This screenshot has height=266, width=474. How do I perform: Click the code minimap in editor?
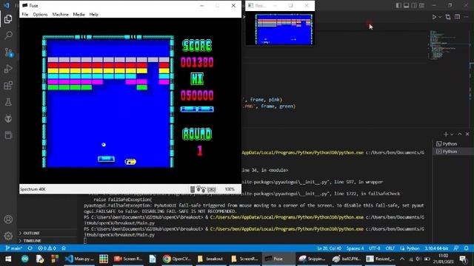(448, 44)
